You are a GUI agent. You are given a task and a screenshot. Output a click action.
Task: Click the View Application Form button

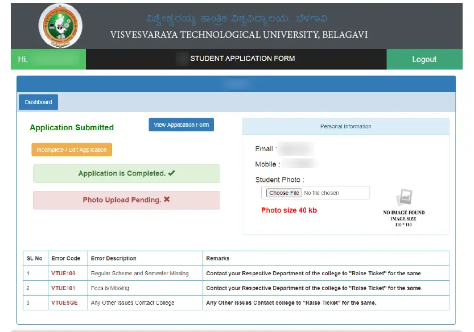[181, 125]
